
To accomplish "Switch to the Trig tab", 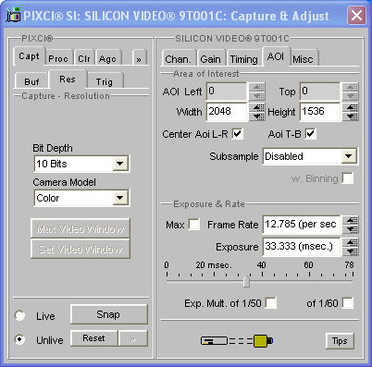I will pos(105,82).
